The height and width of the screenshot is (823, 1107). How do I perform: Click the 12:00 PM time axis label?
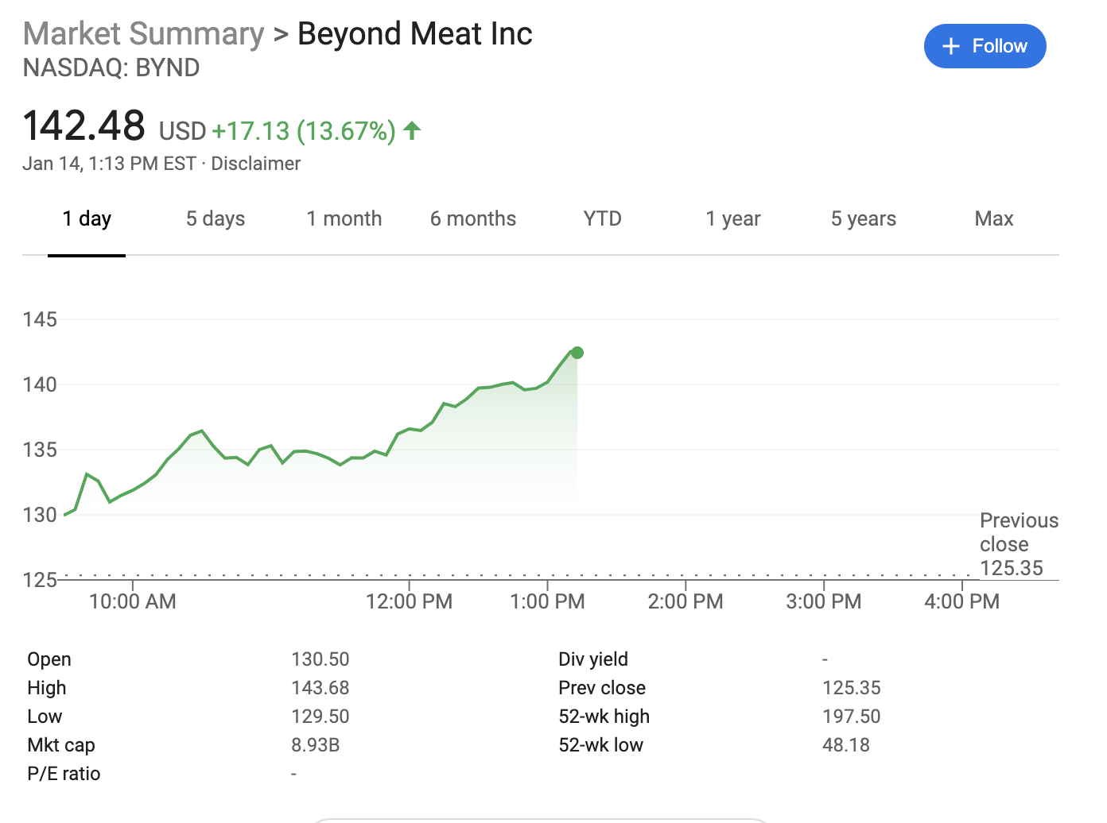pyautogui.click(x=409, y=601)
